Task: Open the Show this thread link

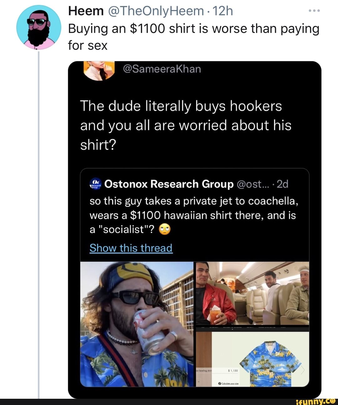Action: point(131,248)
